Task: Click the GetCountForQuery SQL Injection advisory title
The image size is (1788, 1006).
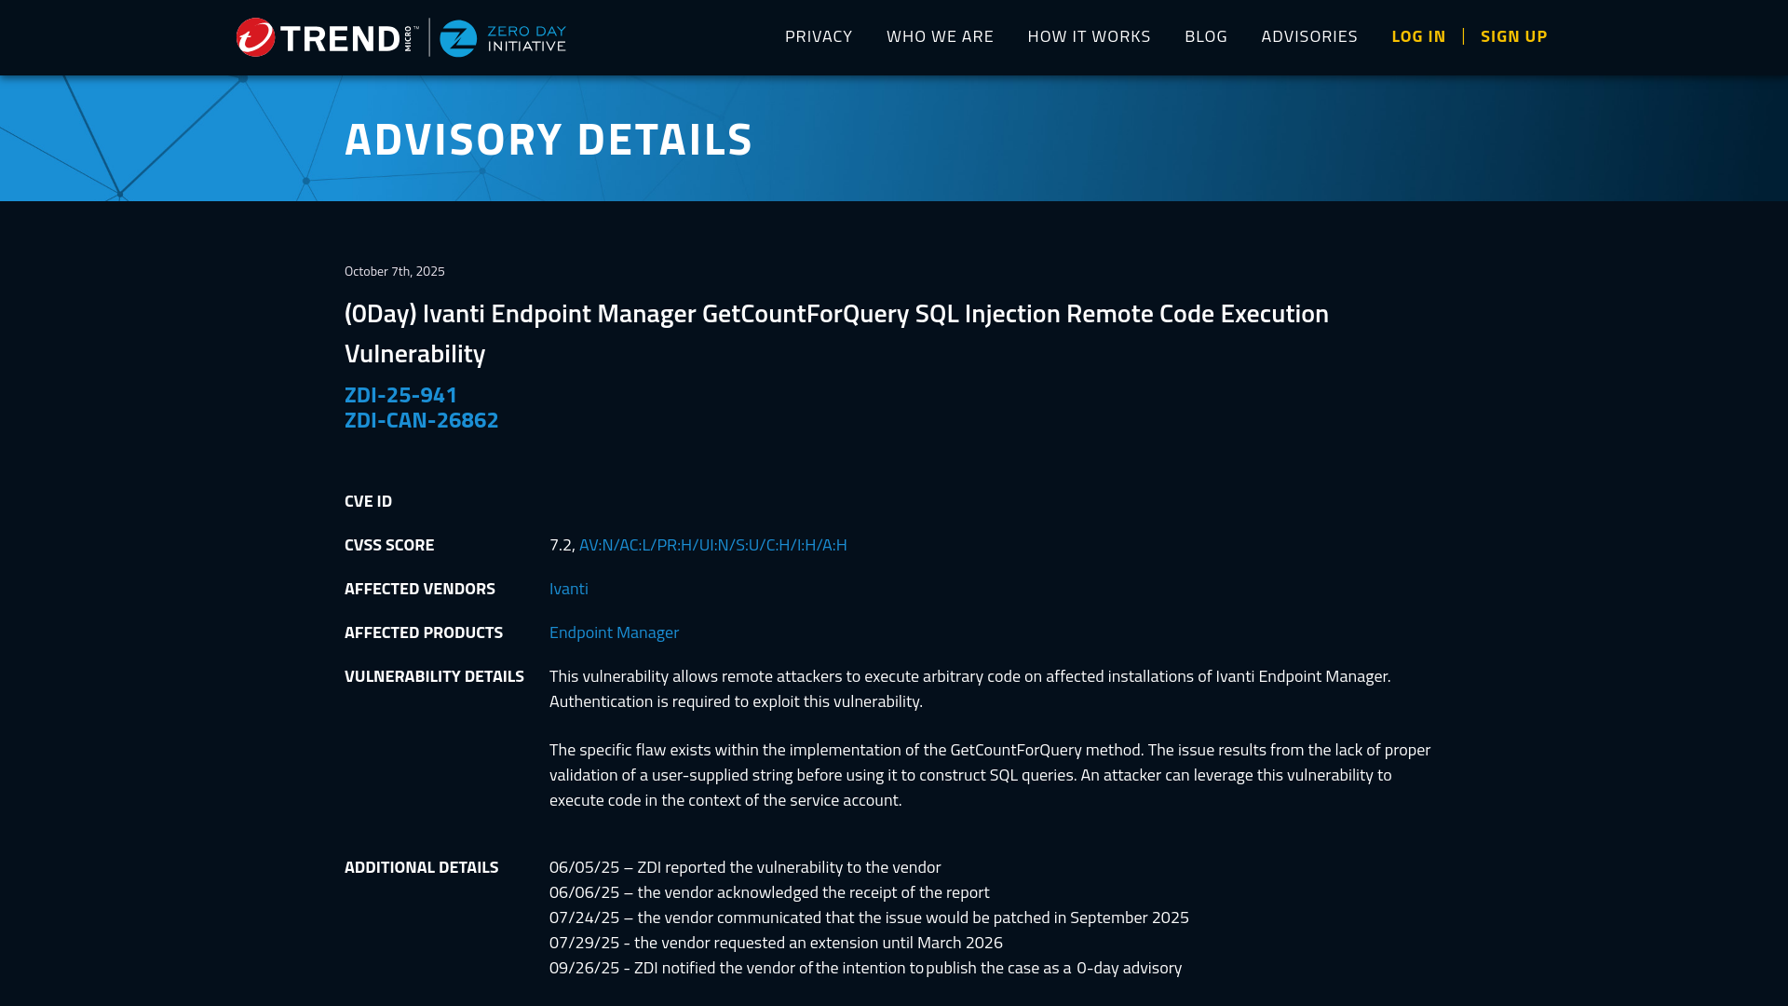Action: pyautogui.click(x=835, y=314)
